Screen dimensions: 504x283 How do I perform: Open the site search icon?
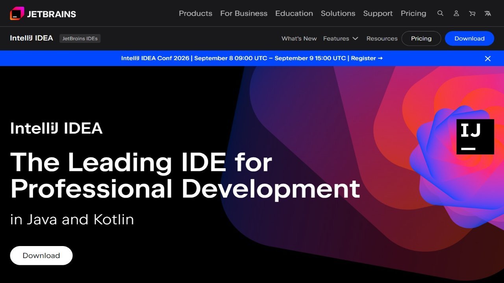[x=440, y=13]
